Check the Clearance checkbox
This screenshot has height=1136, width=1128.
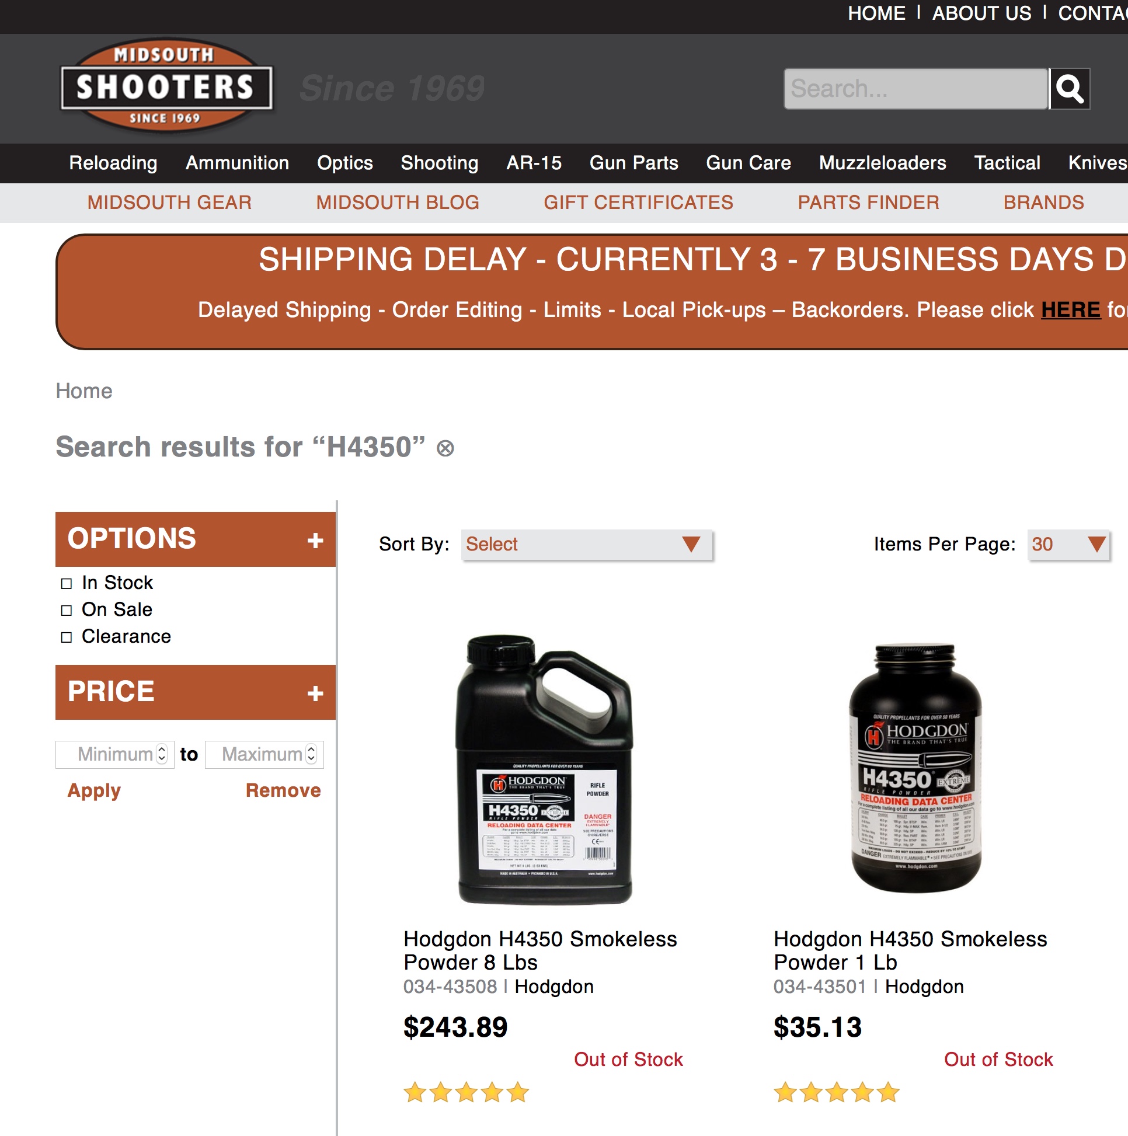pos(67,637)
